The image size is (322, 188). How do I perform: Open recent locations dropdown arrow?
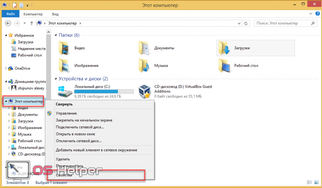coord(25,23)
